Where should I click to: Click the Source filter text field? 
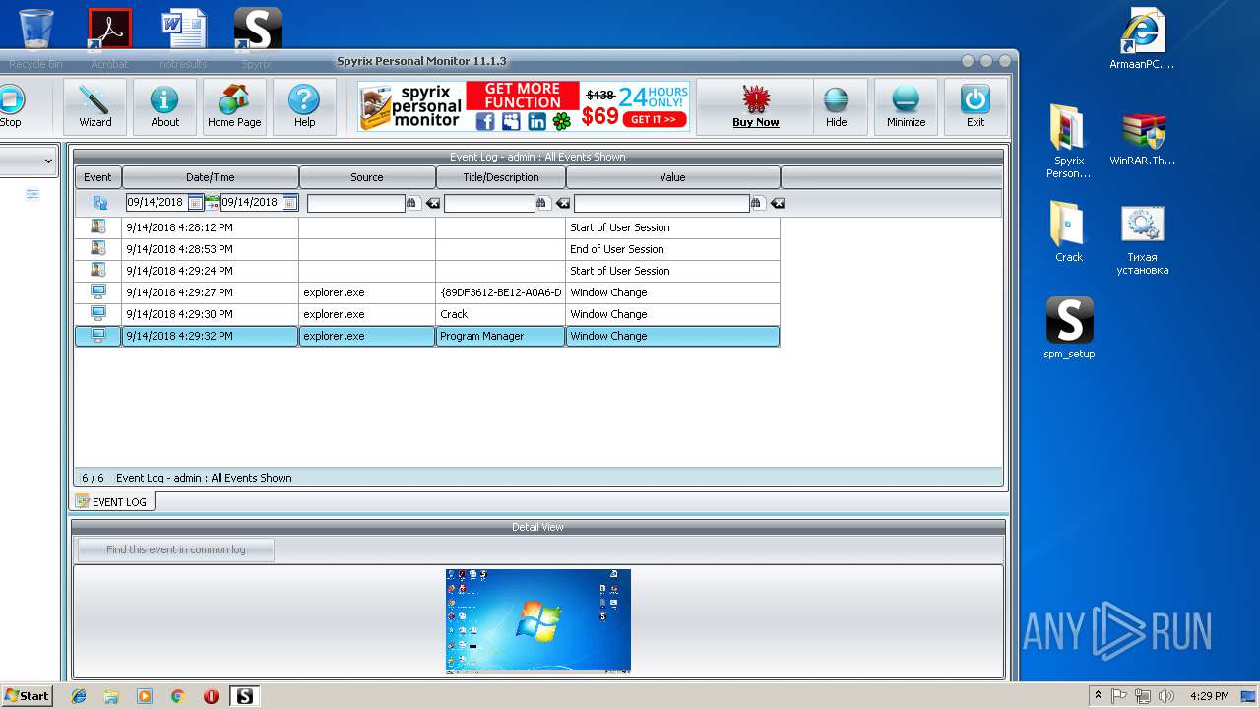click(355, 203)
